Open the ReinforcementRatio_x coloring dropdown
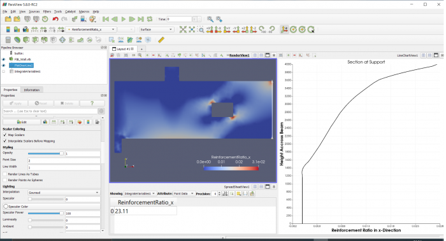Image resolution: width=446 pixels, height=241 pixels. point(91,29)
